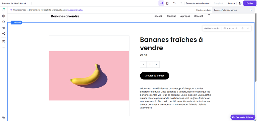Open the add elements plus icon
257x121 pixels.
4,16
